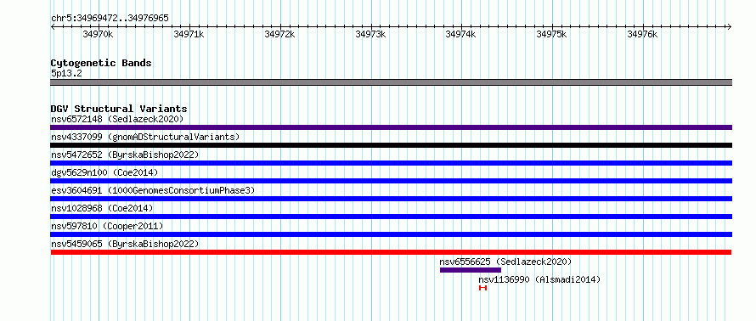Select the red bar for nsv5459065
This screenshot has height=321, width=756.
[x=391, y=252]
